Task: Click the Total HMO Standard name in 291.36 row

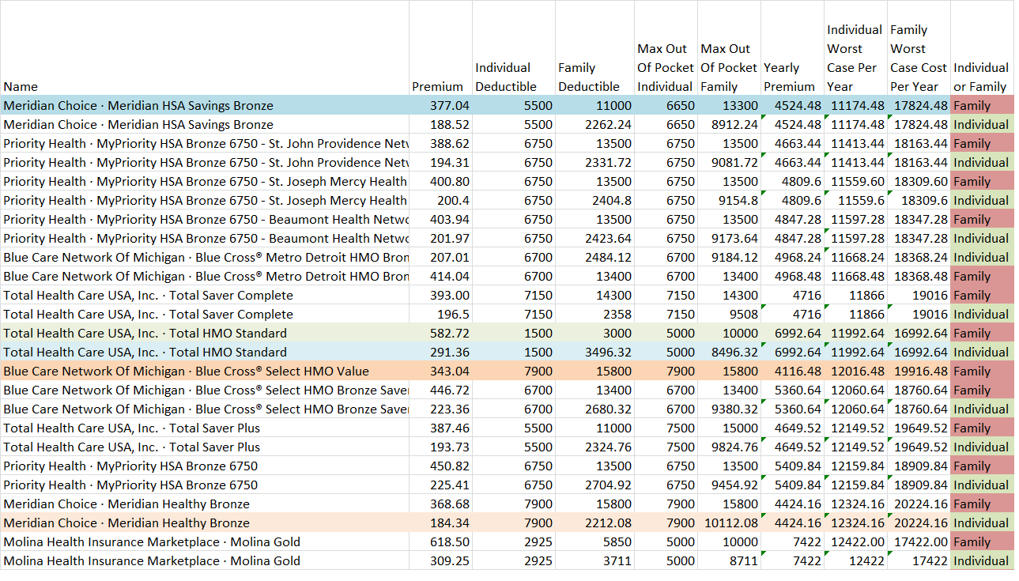Action: (x=205, y=352)
